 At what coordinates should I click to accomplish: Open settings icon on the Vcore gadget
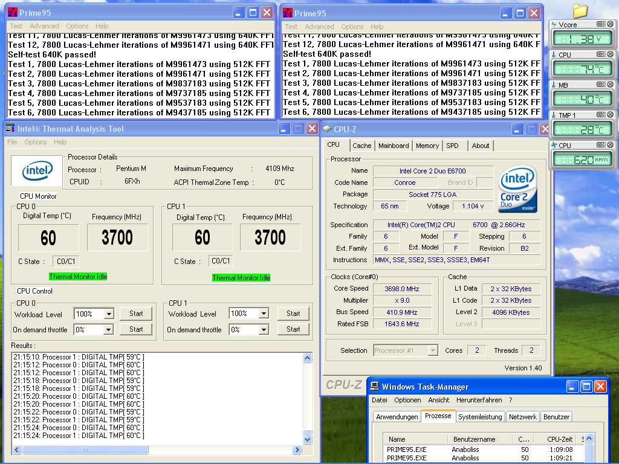tap(601, 24)
